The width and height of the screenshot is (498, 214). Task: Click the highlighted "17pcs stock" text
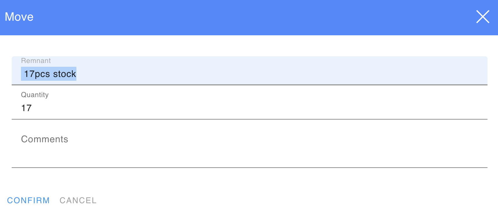(x=49, y=74)
